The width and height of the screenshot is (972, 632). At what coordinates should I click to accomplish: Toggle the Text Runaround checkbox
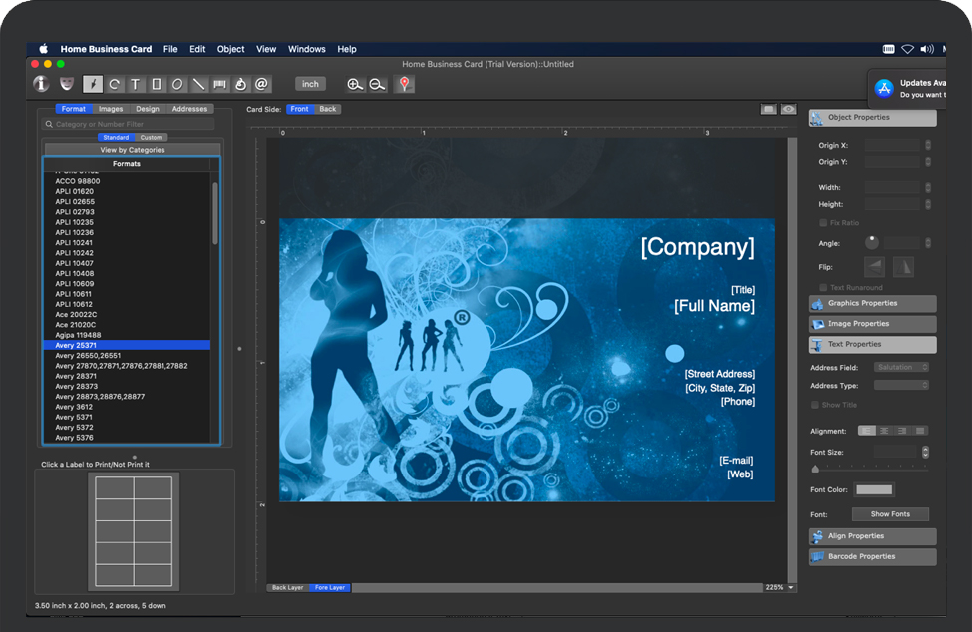823,288
